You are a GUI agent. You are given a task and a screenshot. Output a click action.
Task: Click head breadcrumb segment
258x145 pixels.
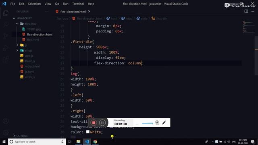129,19
